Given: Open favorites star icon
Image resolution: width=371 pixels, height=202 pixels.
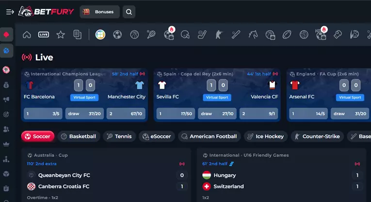Looking at the screenshot, I should pyautogui.click(x=61, y=34).
